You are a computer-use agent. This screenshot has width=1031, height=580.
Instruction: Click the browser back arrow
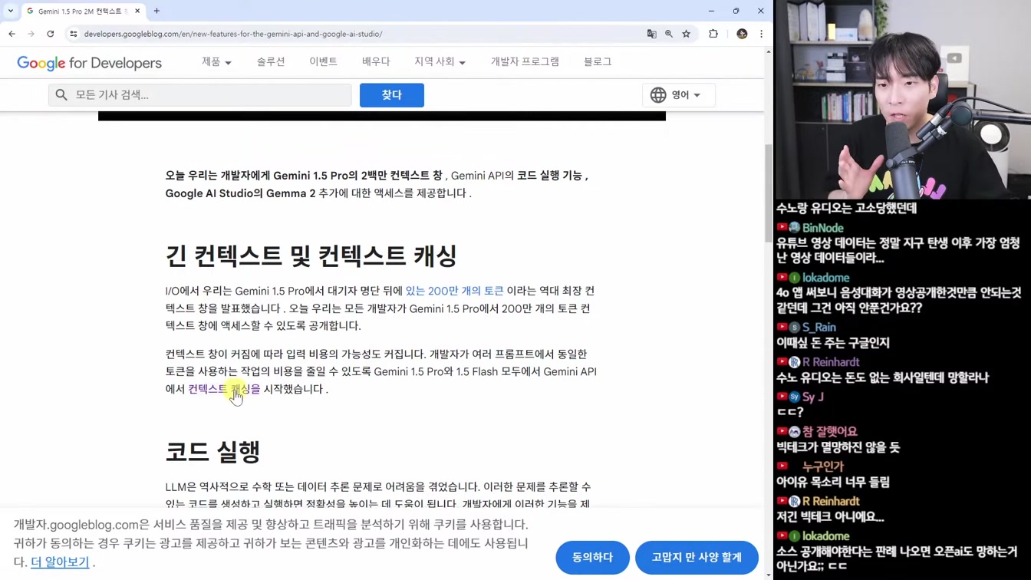click(x=12, y=34)
